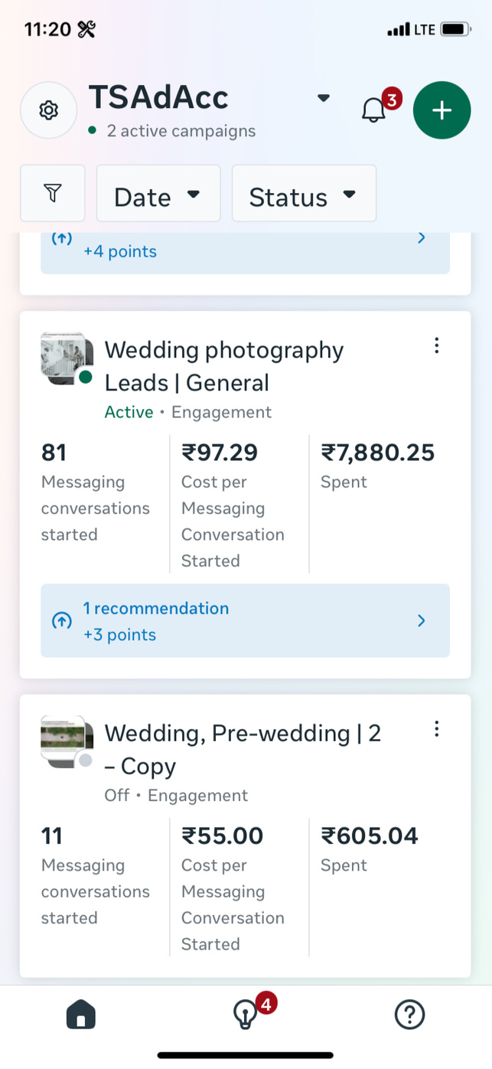Open the notifications bell
The image size is (492, 1069).
(x=373, y=110)
